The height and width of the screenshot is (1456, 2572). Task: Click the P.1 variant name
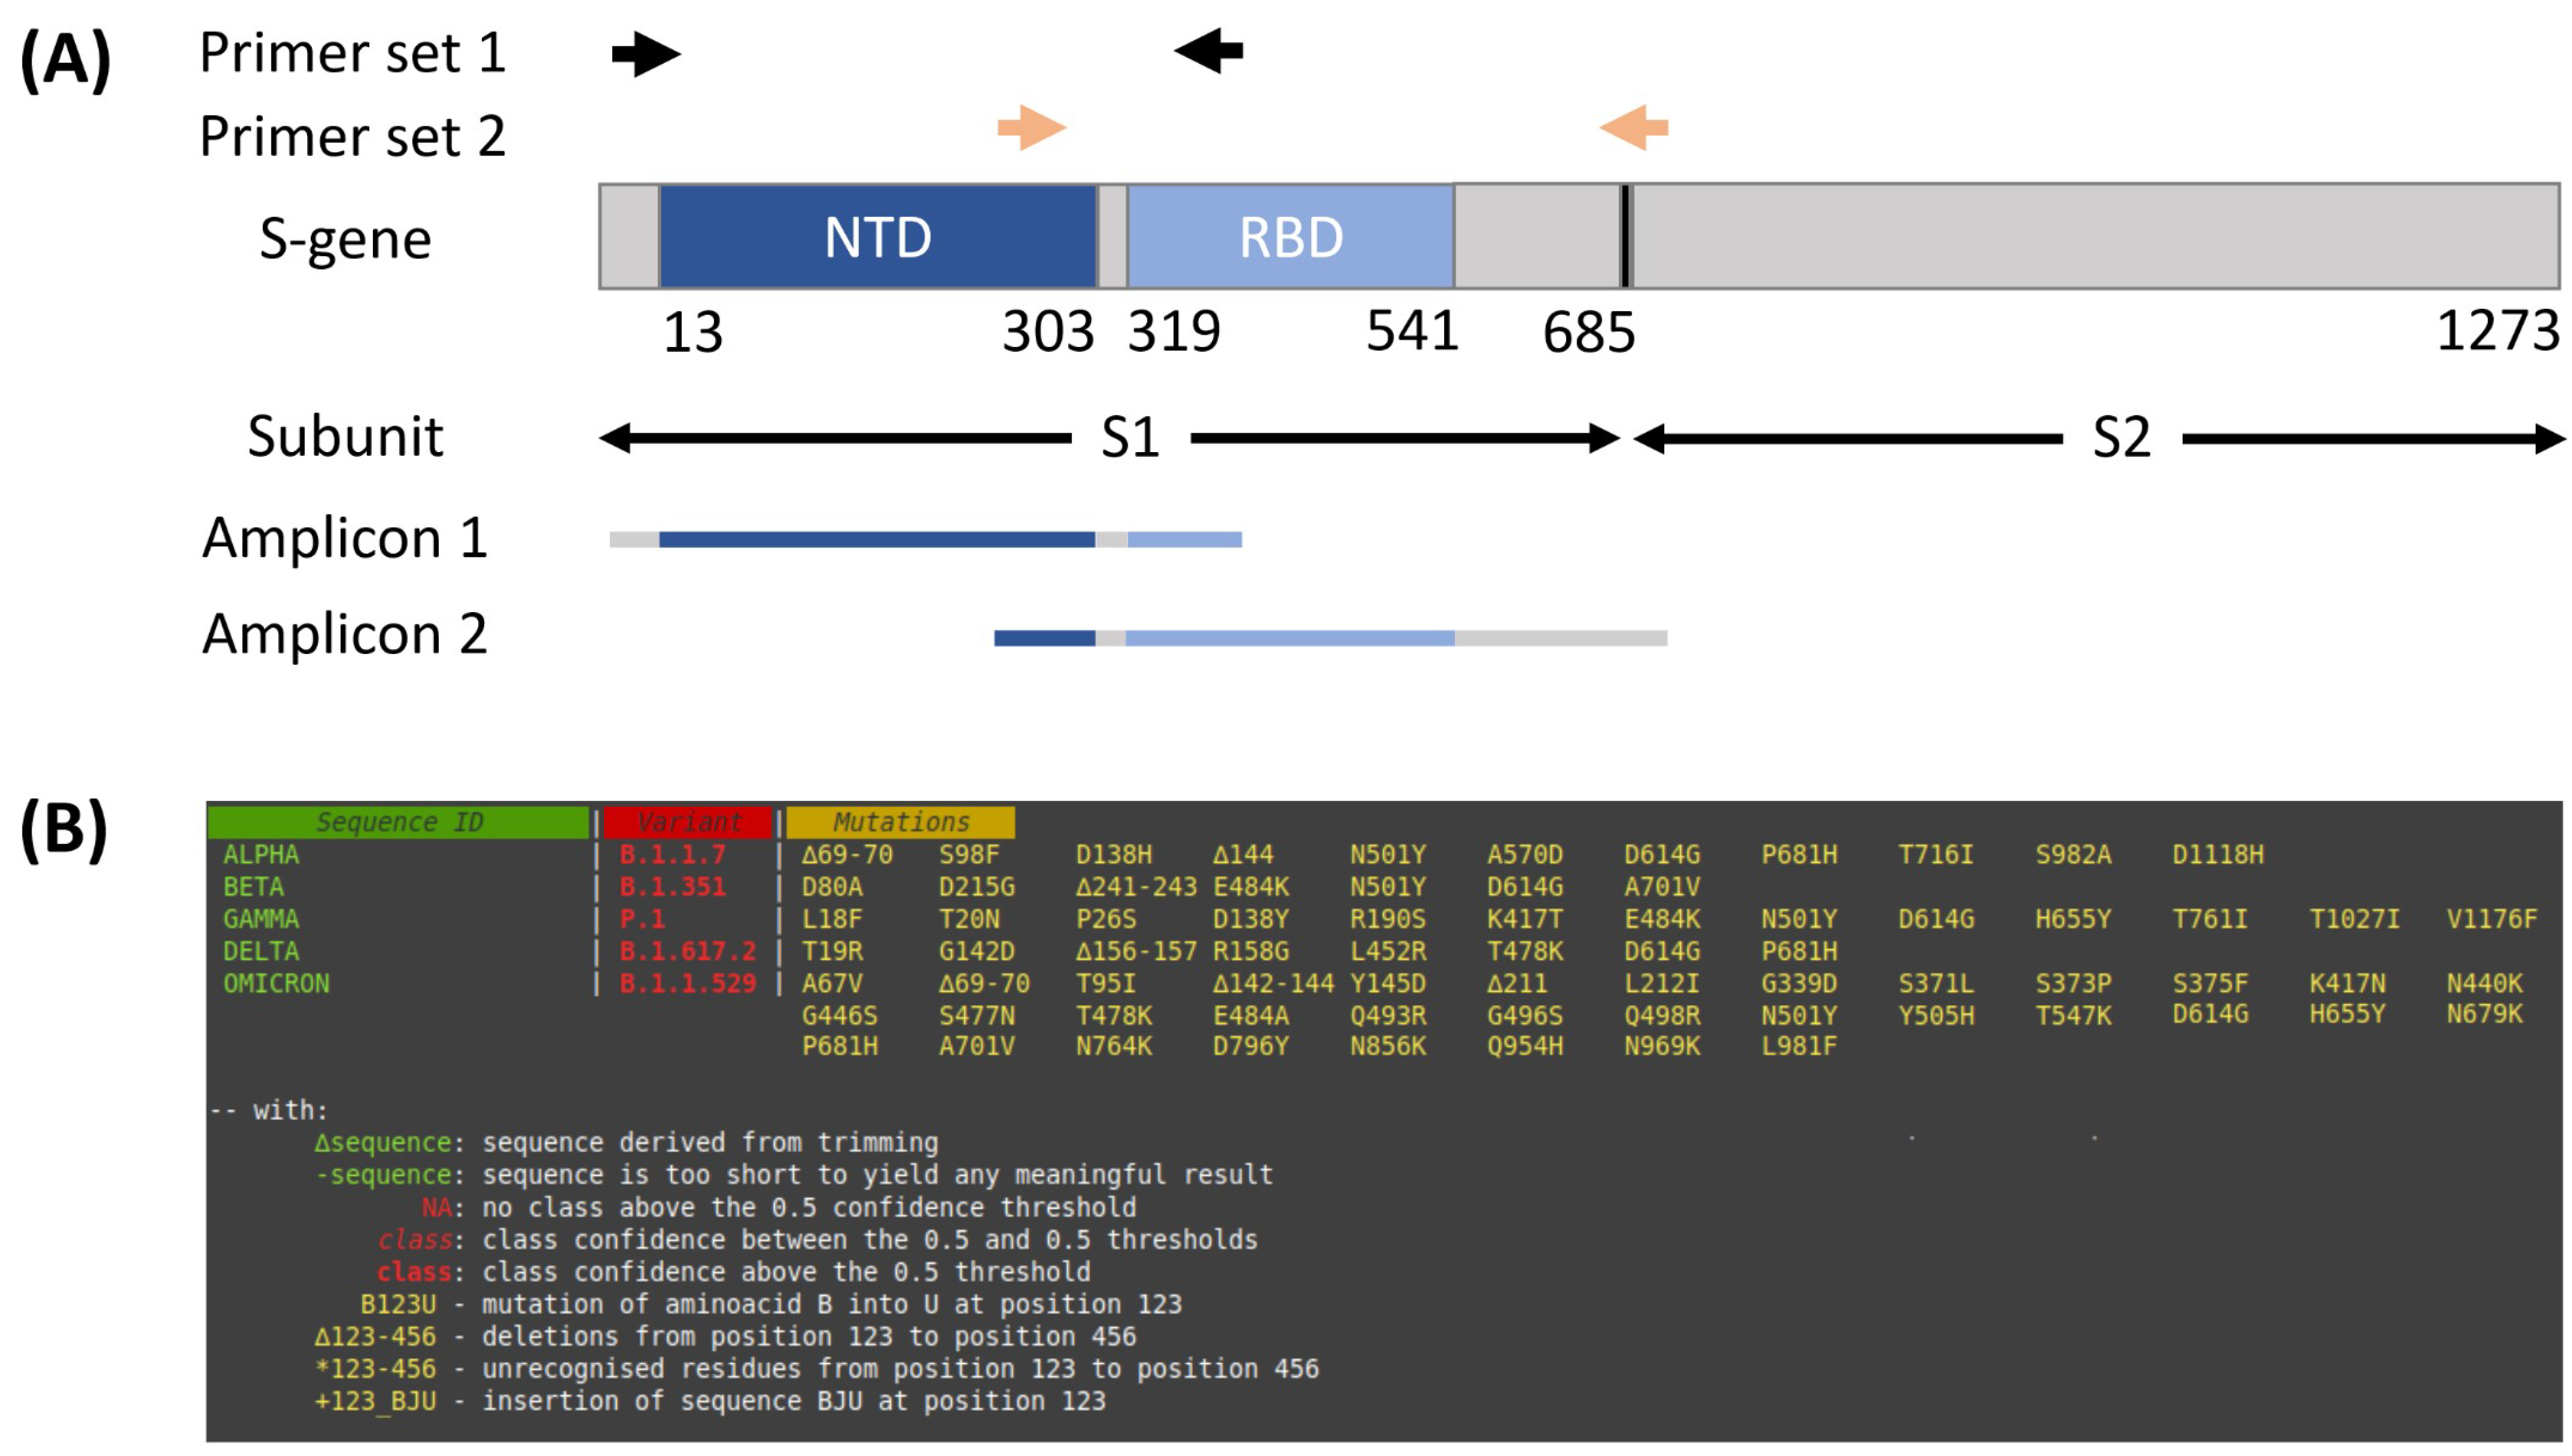coord(642,919)
